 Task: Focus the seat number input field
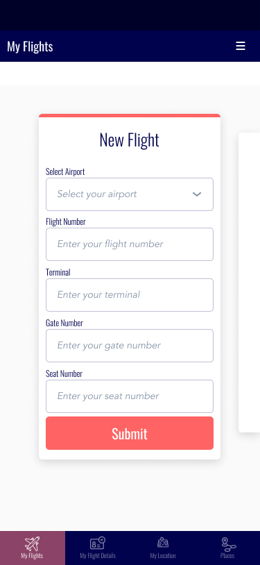click(x=130, y=396)
